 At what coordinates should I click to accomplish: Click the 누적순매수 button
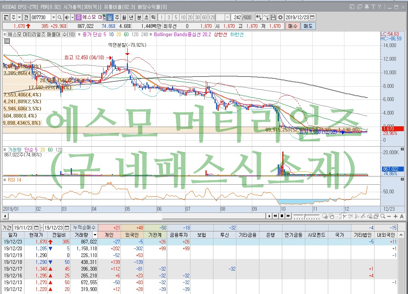84,228
